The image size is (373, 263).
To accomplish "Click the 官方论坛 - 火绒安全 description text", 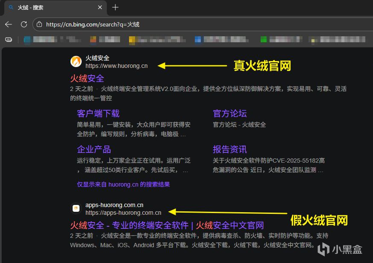I will tap(239, 125).
